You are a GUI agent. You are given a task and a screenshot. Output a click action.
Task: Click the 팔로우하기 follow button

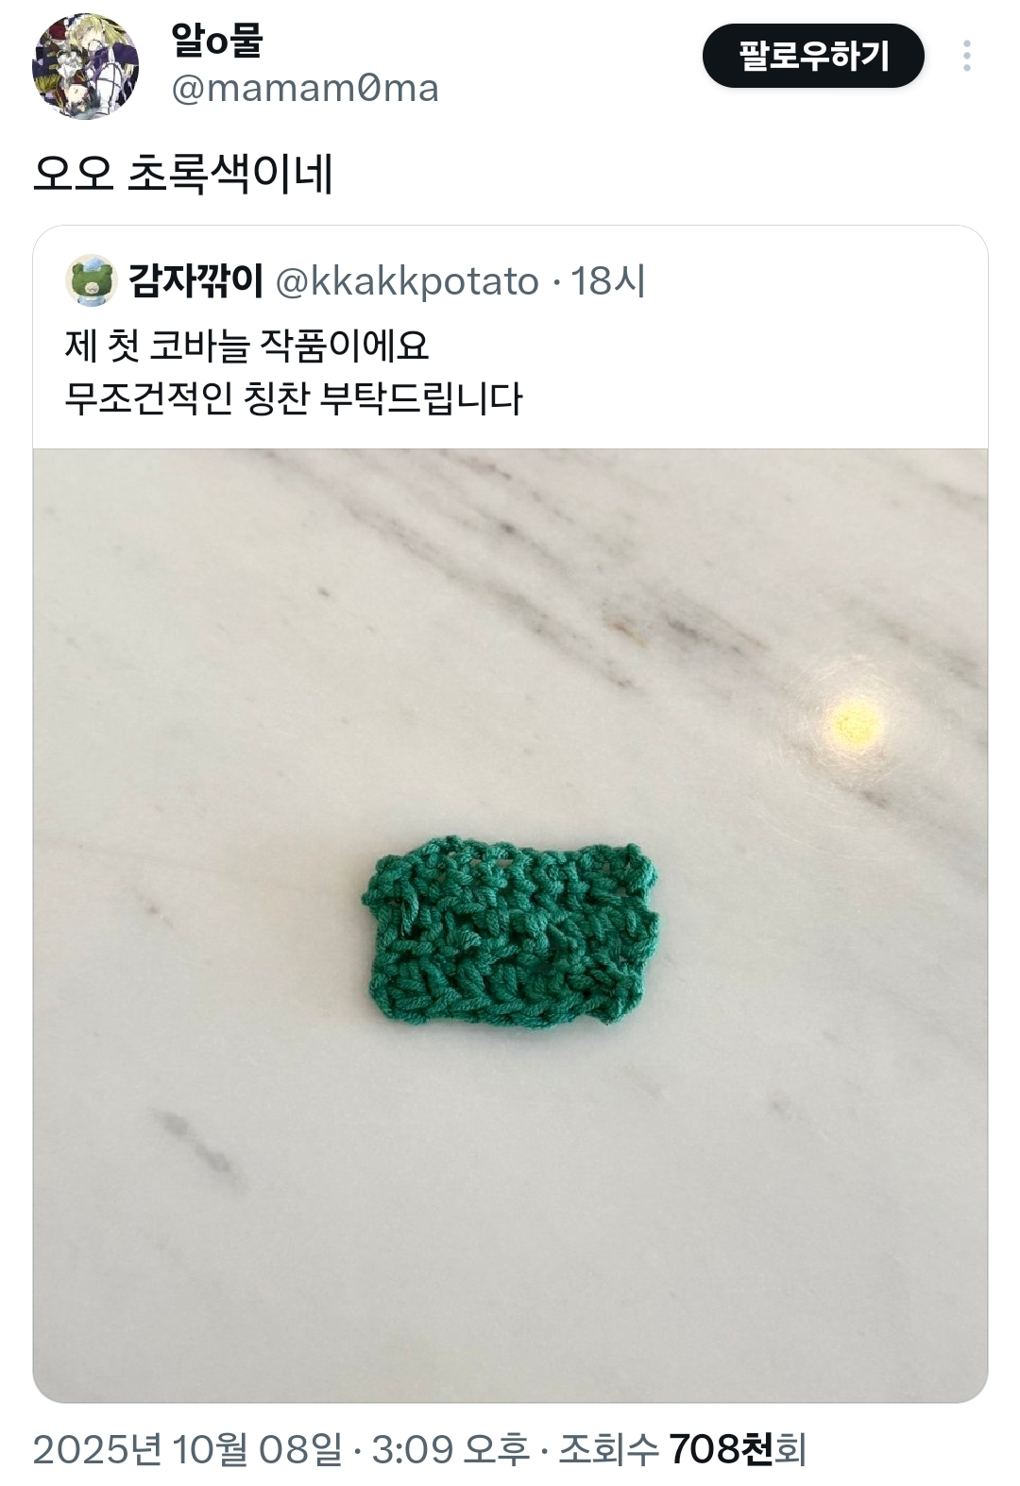pyautogui.click(x=813, y=56)
